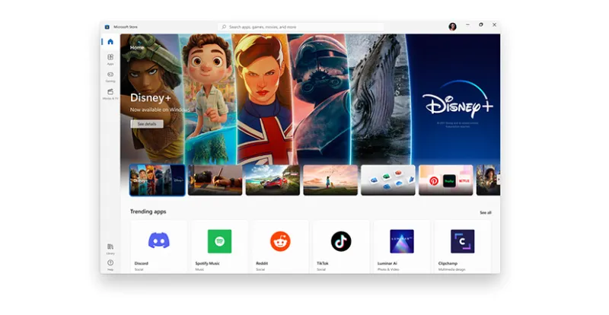
Task: Click the Clipchamp app name text
Action: coord(448,263)
